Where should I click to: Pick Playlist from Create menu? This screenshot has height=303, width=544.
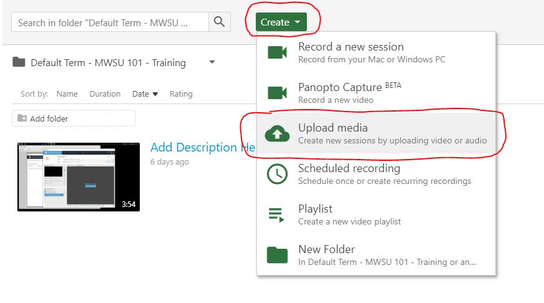coord(376,214)
